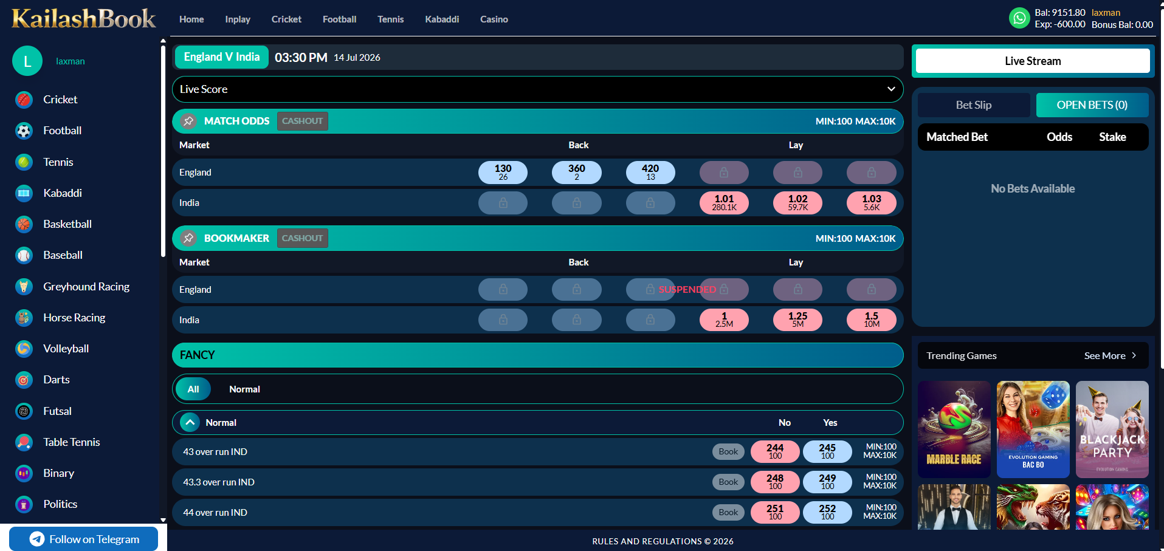Lay India at 1.03 match odds
The height and width of the screenshot is (551, 1164).
pos(872,202)
